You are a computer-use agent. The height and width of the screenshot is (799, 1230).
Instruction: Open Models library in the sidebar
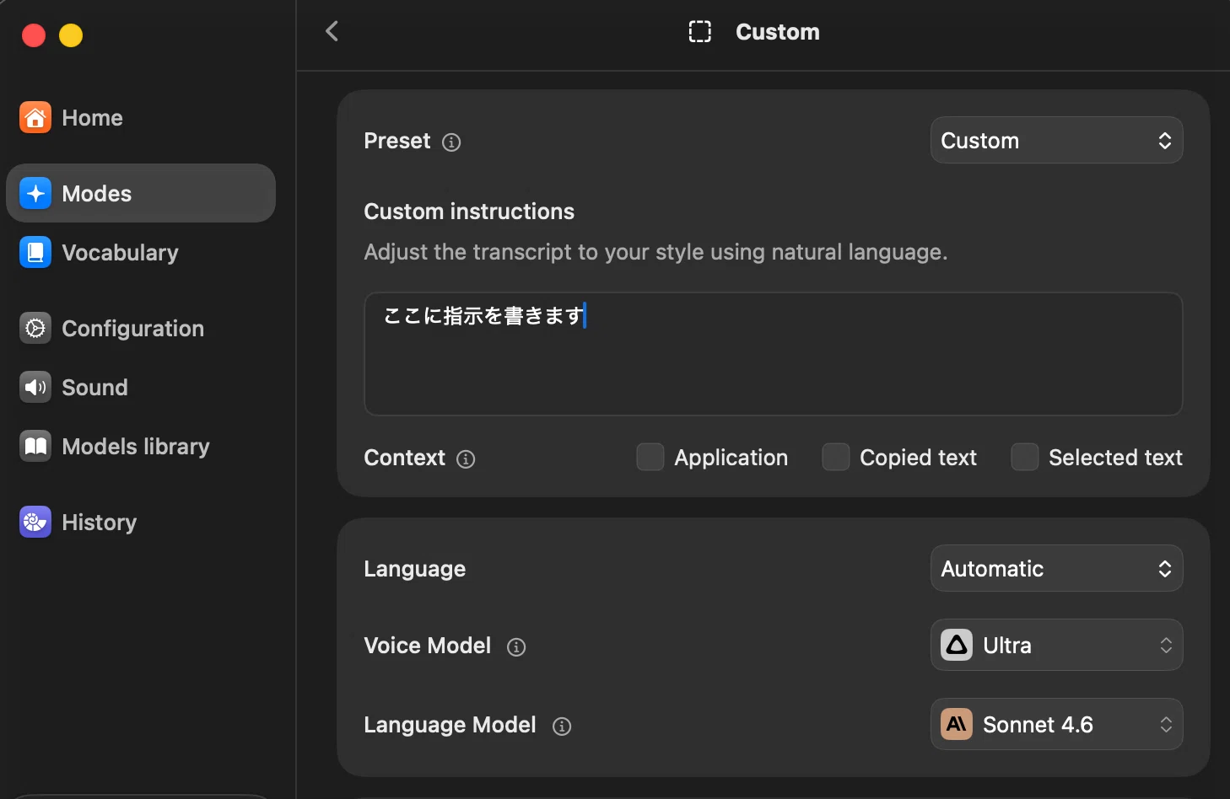coord(141,447)
